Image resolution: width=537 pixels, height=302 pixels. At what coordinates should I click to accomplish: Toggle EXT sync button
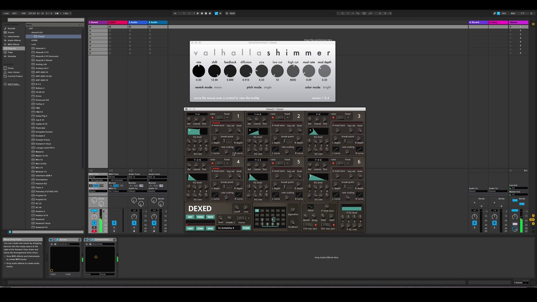click(14, 13)
